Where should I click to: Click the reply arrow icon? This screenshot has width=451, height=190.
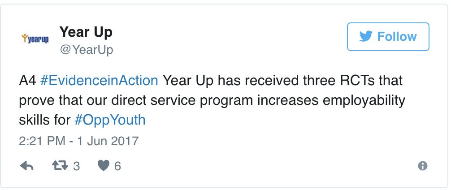point(27,166)
